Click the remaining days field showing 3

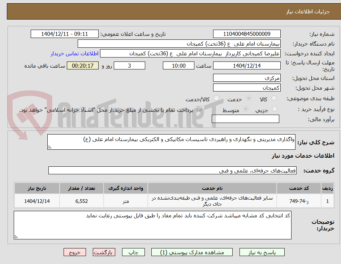click(129, 65)
